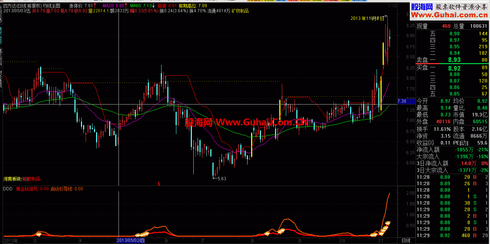Click the 流通 8666万 value

click(479, 136)
